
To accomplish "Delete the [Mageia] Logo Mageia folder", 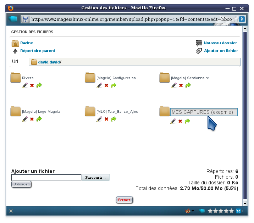I will [x=32, y=119].
